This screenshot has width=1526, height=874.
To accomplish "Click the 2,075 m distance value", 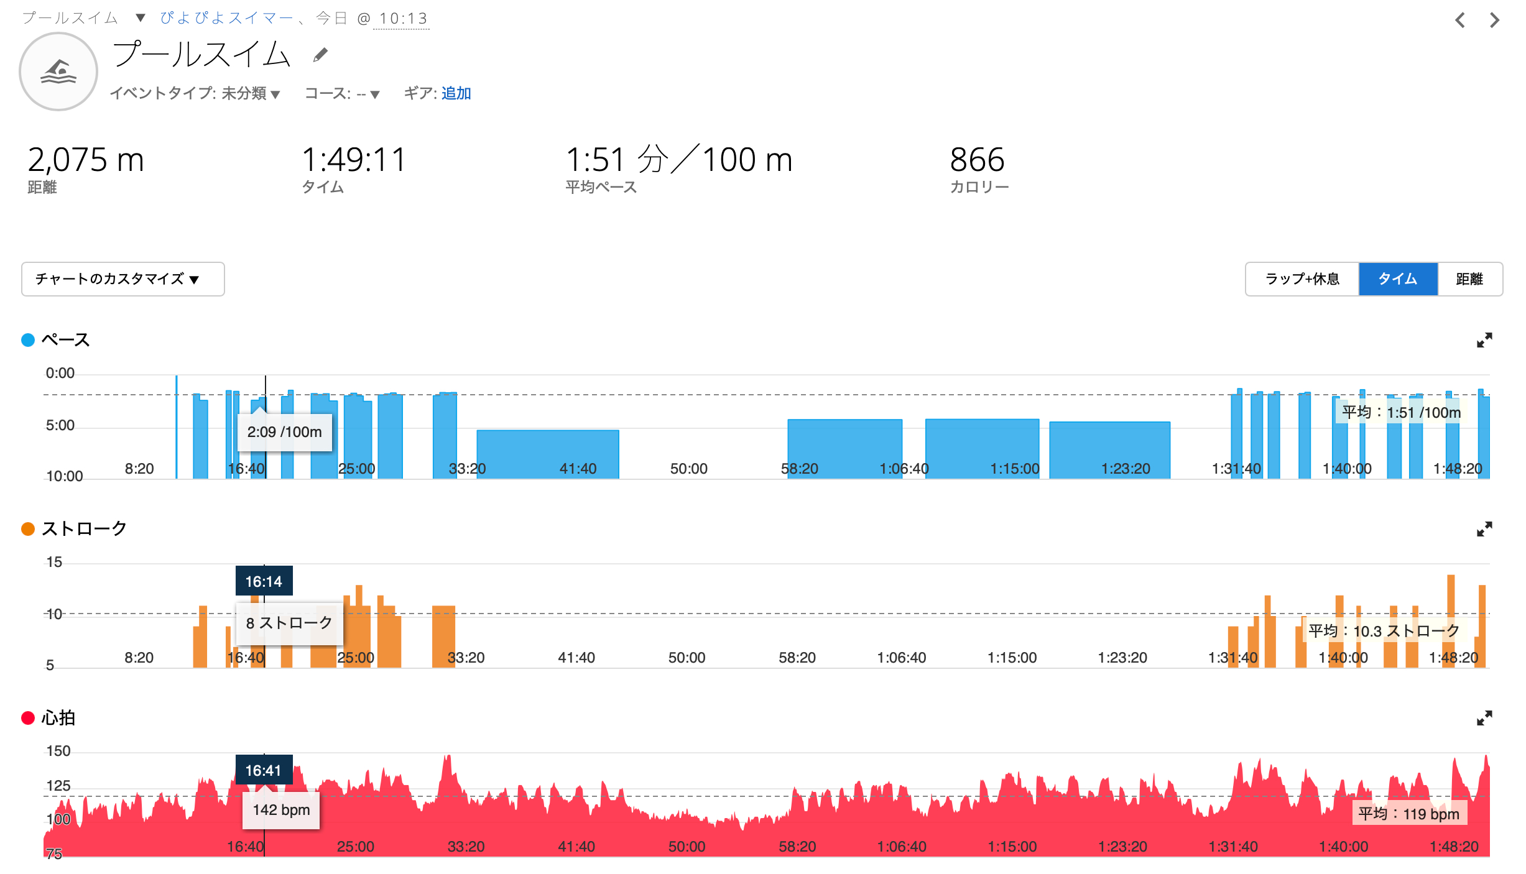I will (86, 160).
